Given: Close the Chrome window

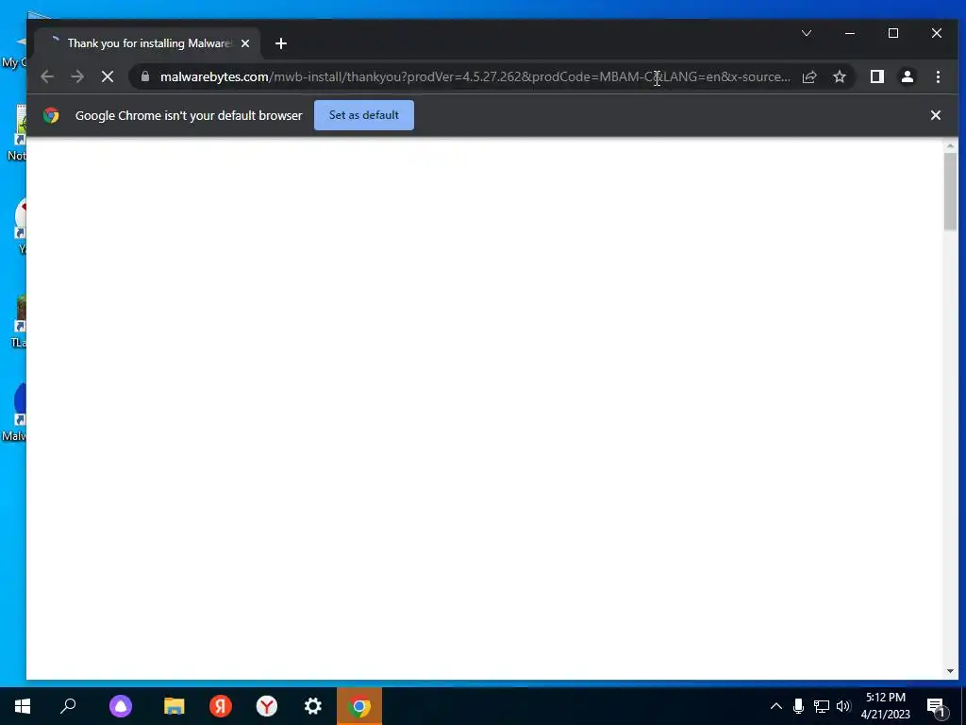Looking at the screenshot, I should [937, 33].
